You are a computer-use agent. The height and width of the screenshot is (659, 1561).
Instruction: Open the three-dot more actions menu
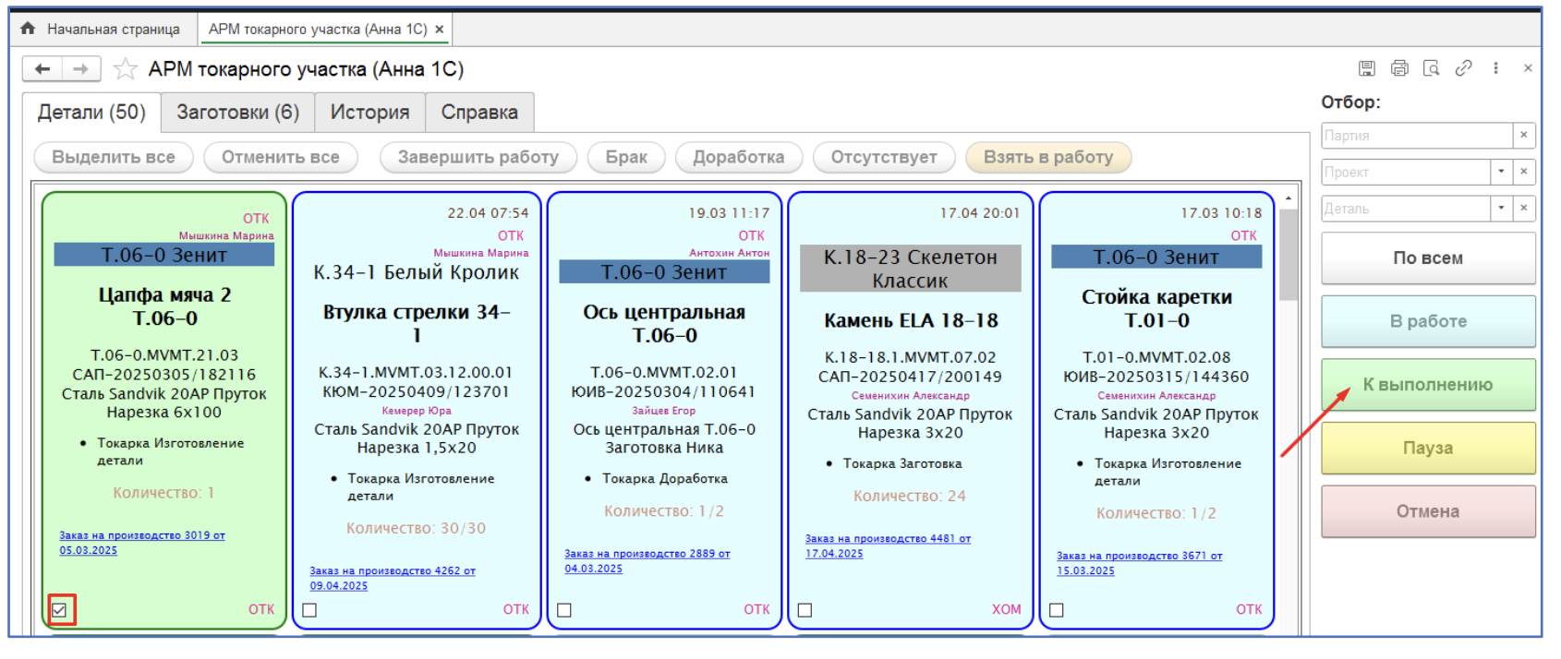1495,68
